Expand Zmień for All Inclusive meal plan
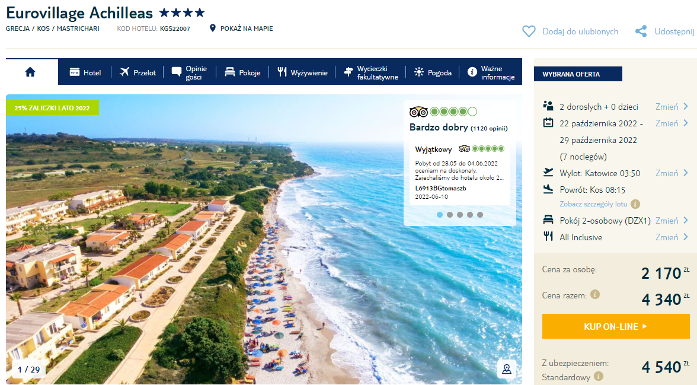 tap(672, 237)
